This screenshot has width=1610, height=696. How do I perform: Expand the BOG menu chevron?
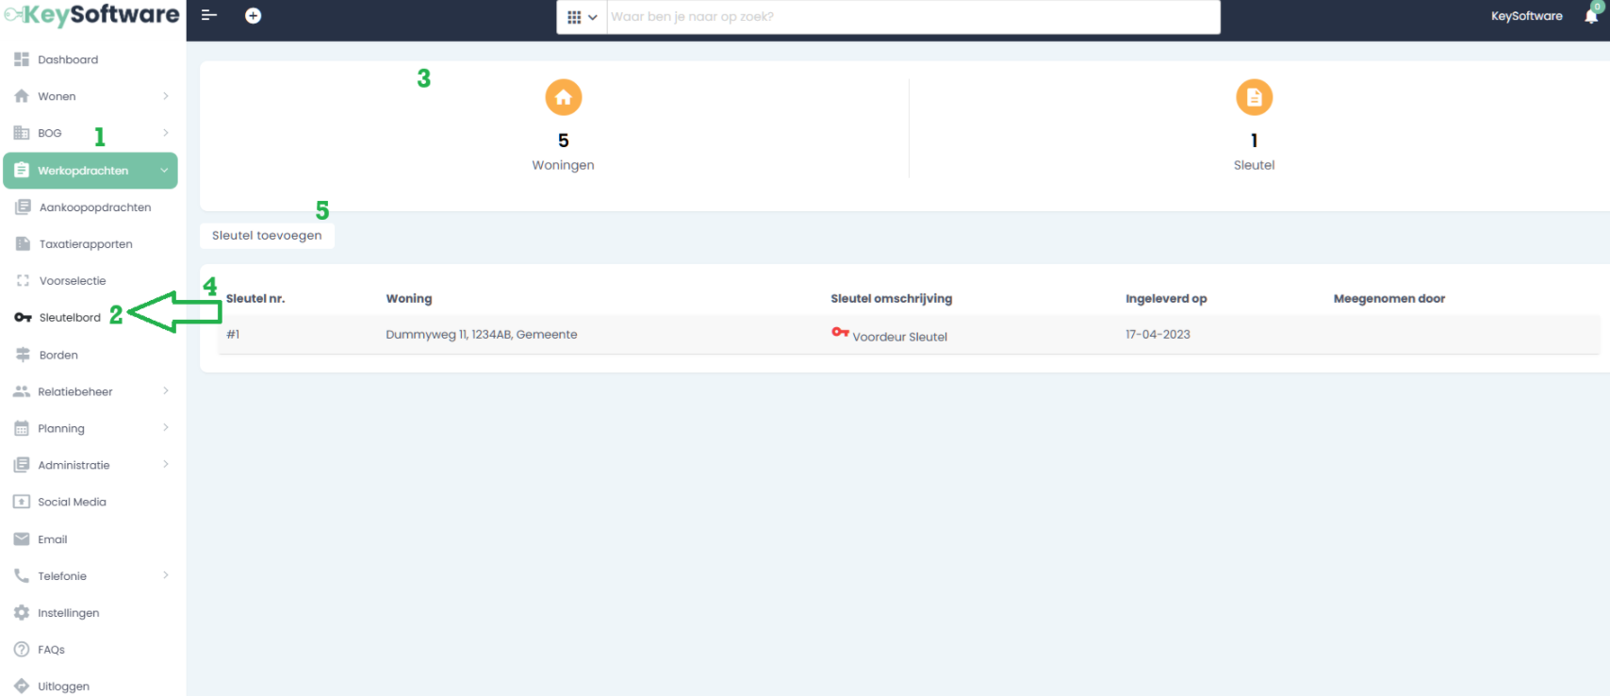(166, 133)
